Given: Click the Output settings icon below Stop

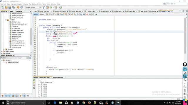Looking at the screenshot, I should (34, 88).
